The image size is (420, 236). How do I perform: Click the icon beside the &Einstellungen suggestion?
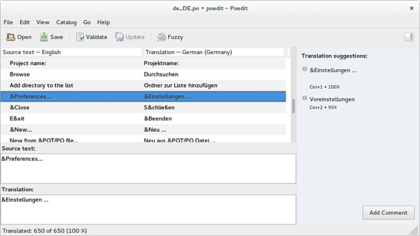tap(305, 70)
